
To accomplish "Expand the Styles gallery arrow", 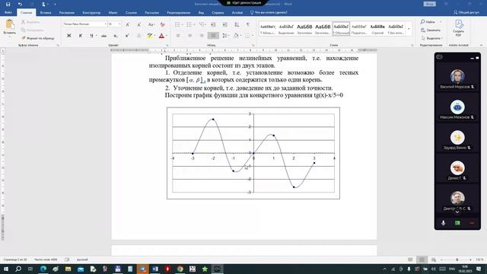I will (409, 29).
